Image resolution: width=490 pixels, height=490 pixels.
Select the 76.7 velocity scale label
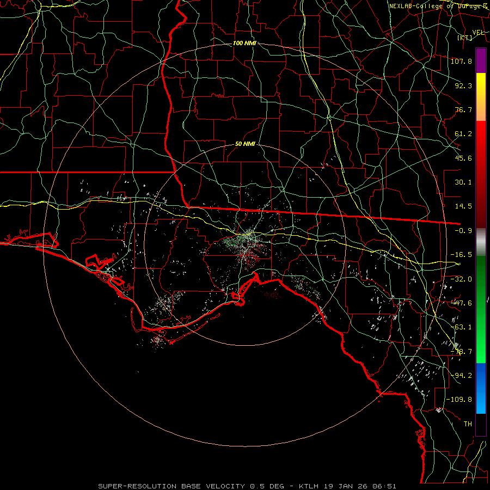(463, 109)
